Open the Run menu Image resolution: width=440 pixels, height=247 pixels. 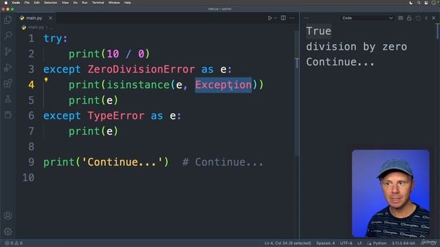[x=85, y=3]
